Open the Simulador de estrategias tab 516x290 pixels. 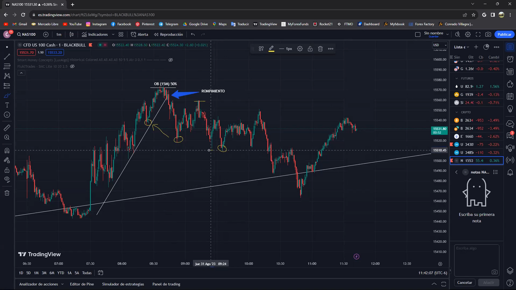(123, 284)
